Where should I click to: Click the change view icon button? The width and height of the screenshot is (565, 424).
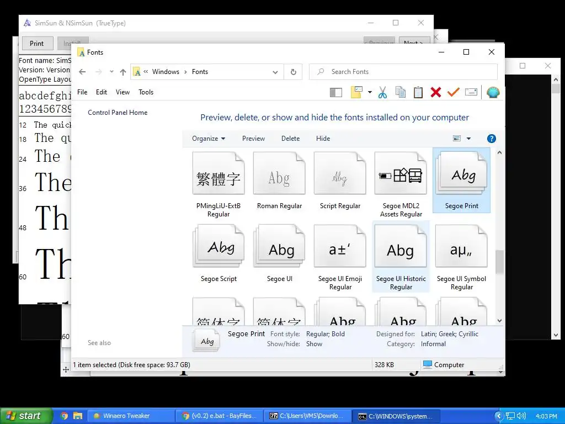pos(456,139)
